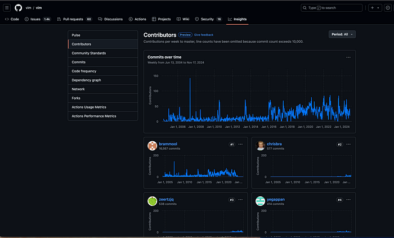Click chrisbra's profile avatar
Screen dimensions: 394x238
(262, 145)
